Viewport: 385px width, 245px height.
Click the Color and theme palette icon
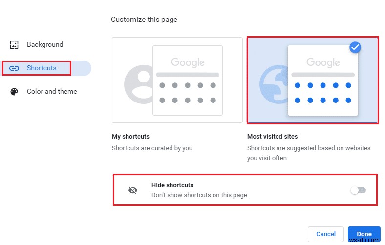point(14,91)
